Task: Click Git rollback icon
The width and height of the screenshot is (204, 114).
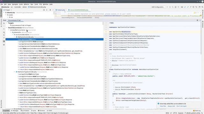Action: coord(196,7)
